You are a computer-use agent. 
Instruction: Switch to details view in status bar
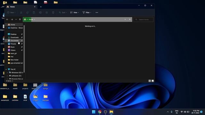(150, 81)
